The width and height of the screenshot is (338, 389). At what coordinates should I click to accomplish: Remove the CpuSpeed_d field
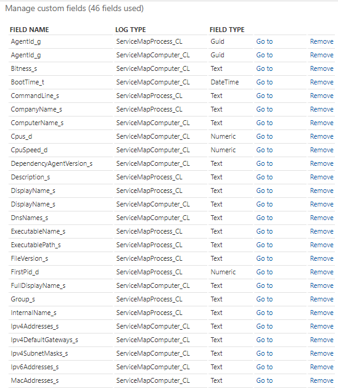pos(321,150)
